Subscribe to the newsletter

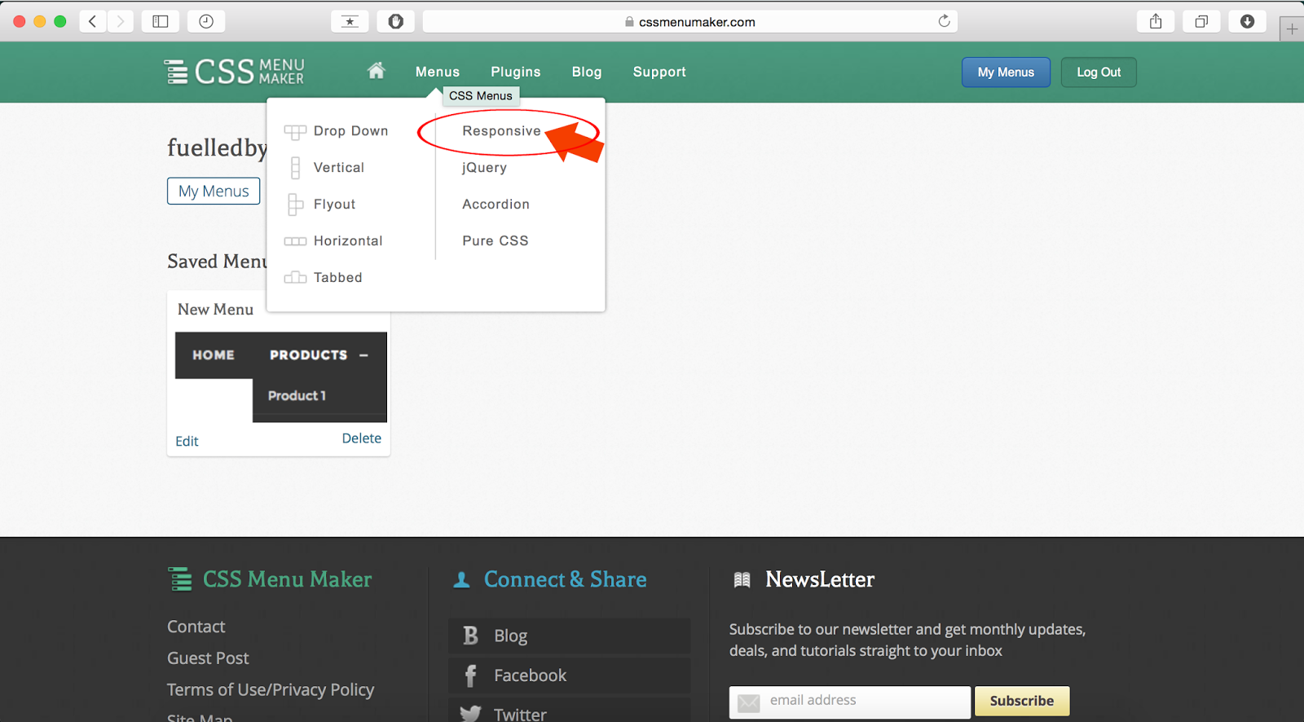pos(1022,701)
